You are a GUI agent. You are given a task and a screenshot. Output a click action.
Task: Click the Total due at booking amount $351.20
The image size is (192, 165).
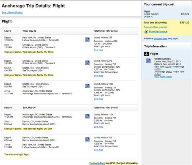[184, 22]
